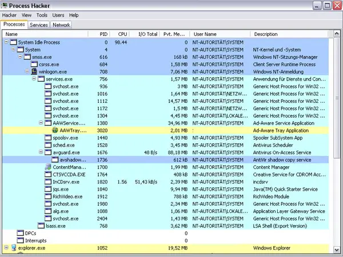Click the InCDsrv.exe process icon
The width and height of the screenshot is (343, 257).
point(48,182)
